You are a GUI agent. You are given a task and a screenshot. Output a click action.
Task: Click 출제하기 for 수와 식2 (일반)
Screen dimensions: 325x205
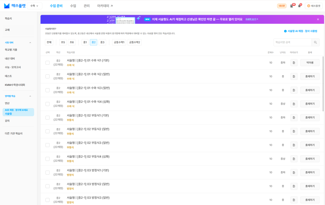310,76
